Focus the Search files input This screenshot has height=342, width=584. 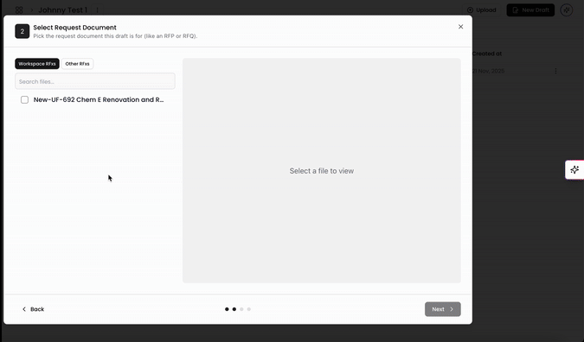coord(95,81)
